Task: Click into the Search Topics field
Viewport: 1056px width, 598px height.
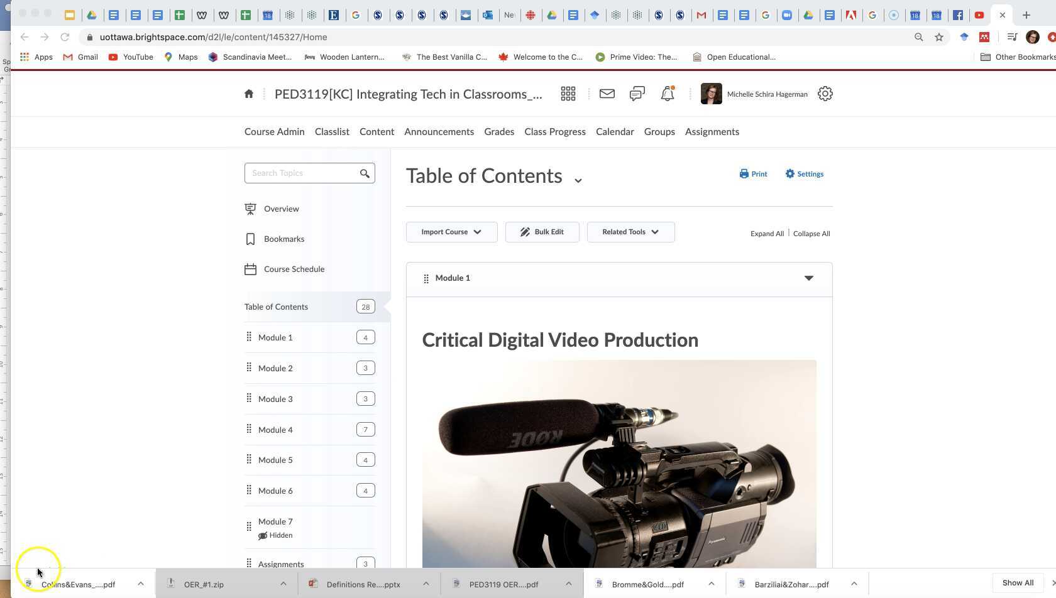Action: pyautogui.click(x=302, y=173)
